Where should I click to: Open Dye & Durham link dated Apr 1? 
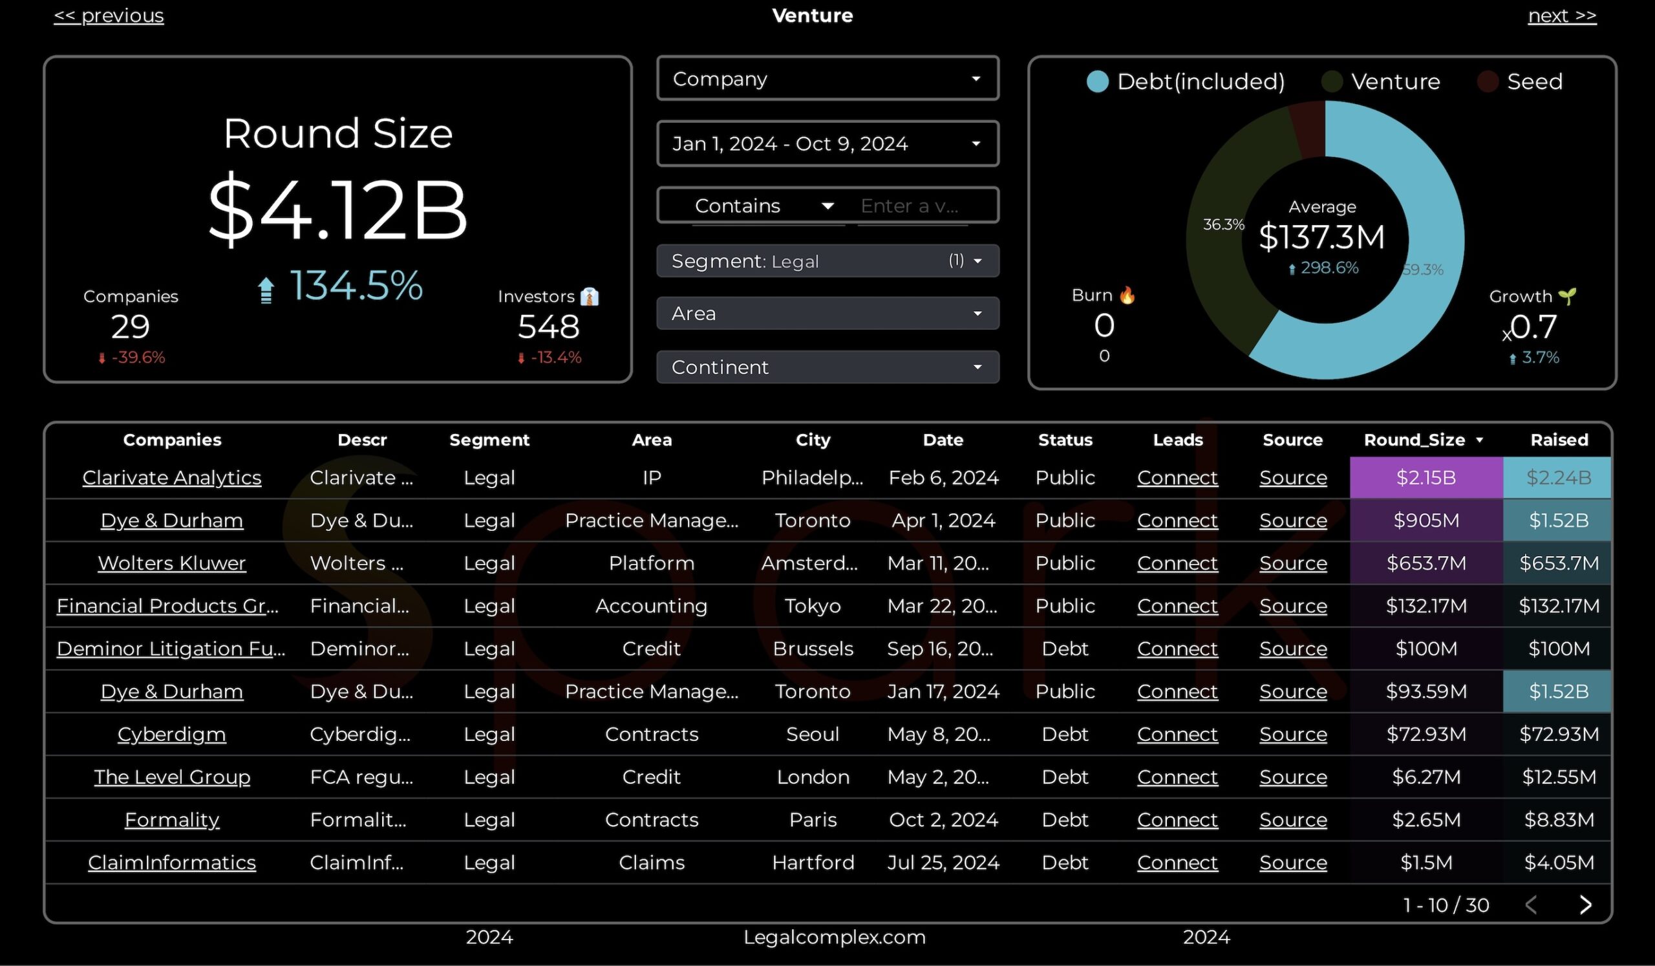(172, 520)
